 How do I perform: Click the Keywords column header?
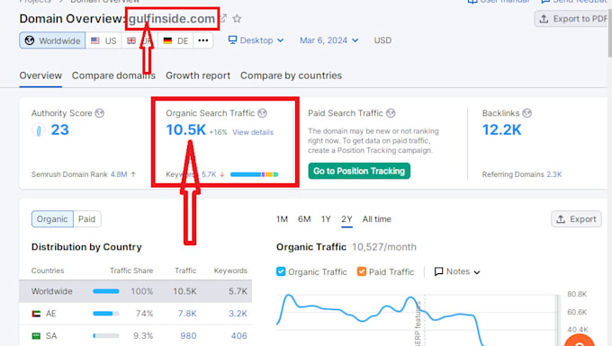click(230, 271)
